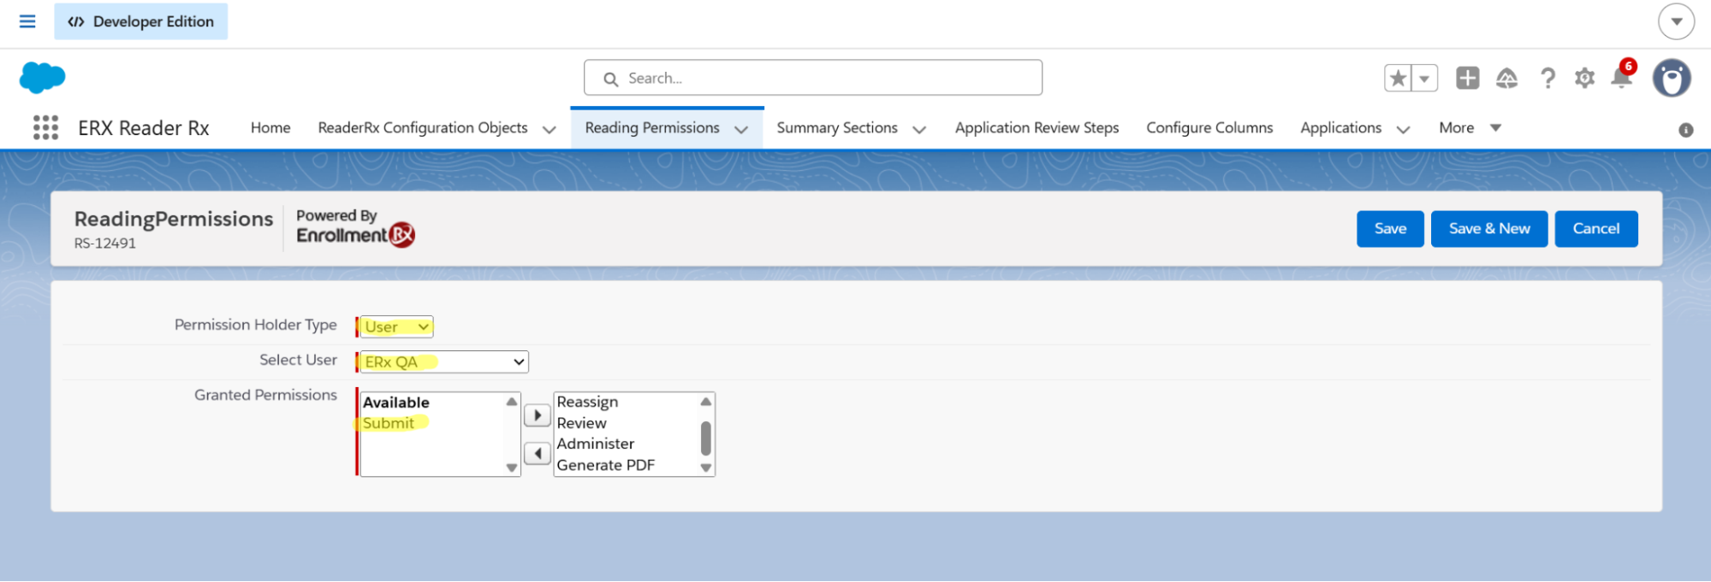Viewport: 1711px width, 582px height.
Task: Click the granted list scrollbar thumb
Action: click(706, 438)
